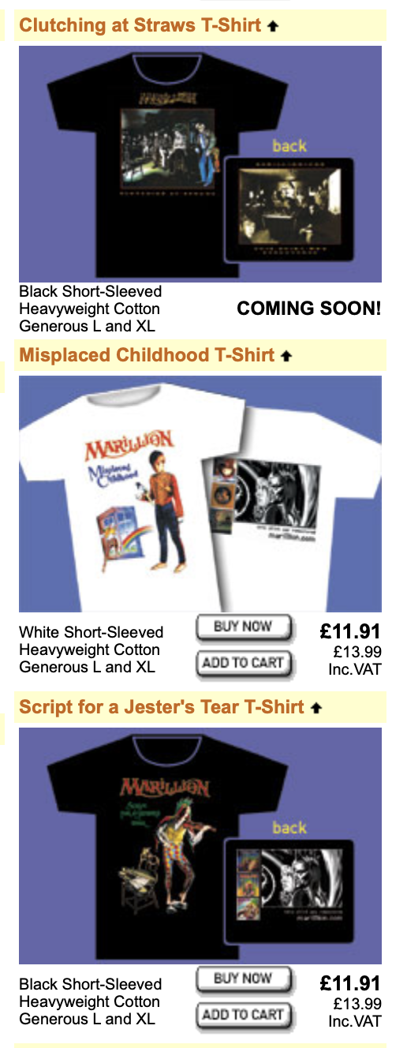Click the Misplaced Childhood £11.91 price
Screen dimensions: 407x1048
(350, 631)
